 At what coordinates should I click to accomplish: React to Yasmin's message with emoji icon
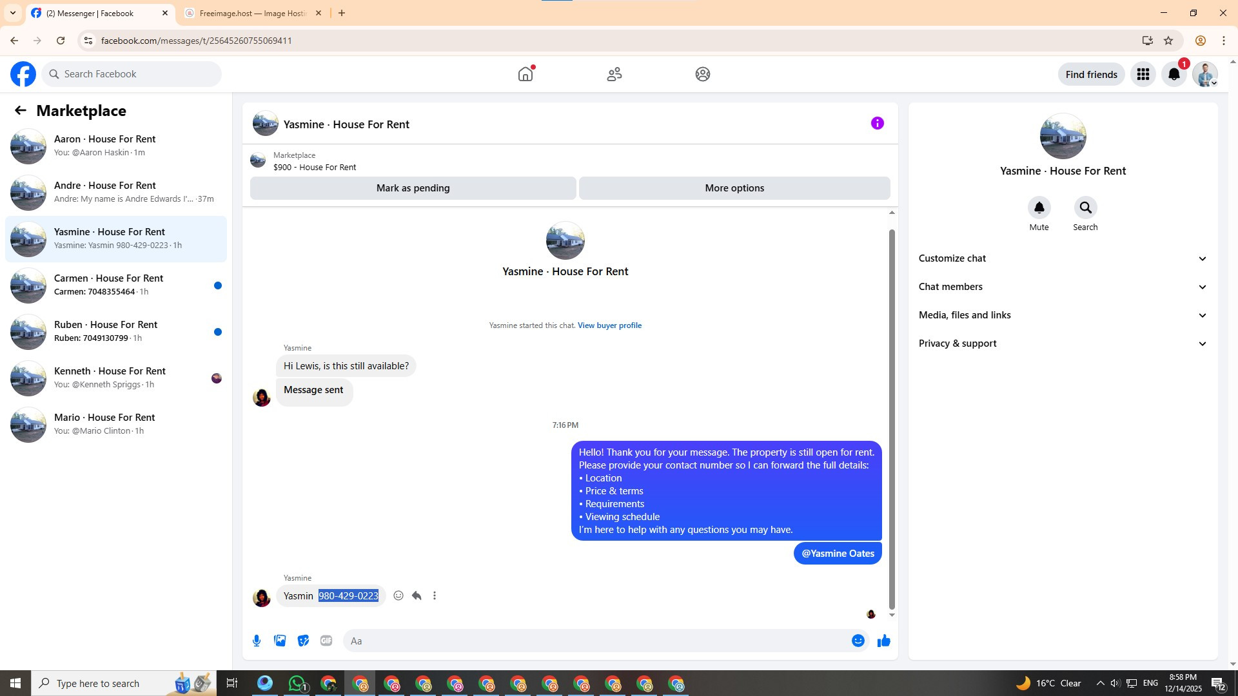tap(398, 595)
